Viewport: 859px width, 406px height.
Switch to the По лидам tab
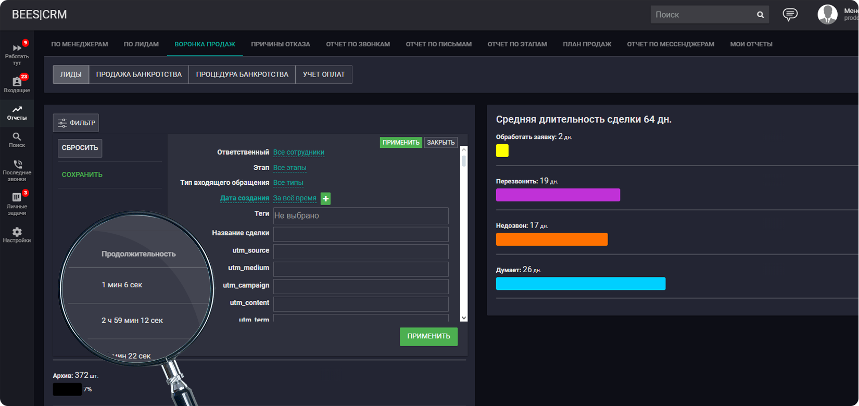pyautogui.click(x=141, y=44)
